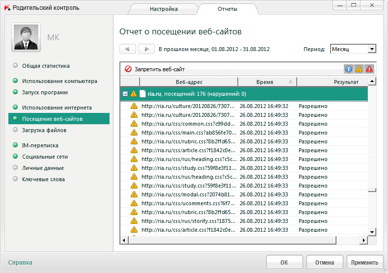Click warning icon in ria.ru group row
388x273 pixels.
click(134, 94)
